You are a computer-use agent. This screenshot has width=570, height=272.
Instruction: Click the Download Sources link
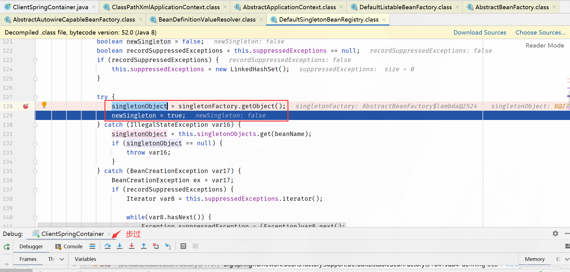pos(480,32)
